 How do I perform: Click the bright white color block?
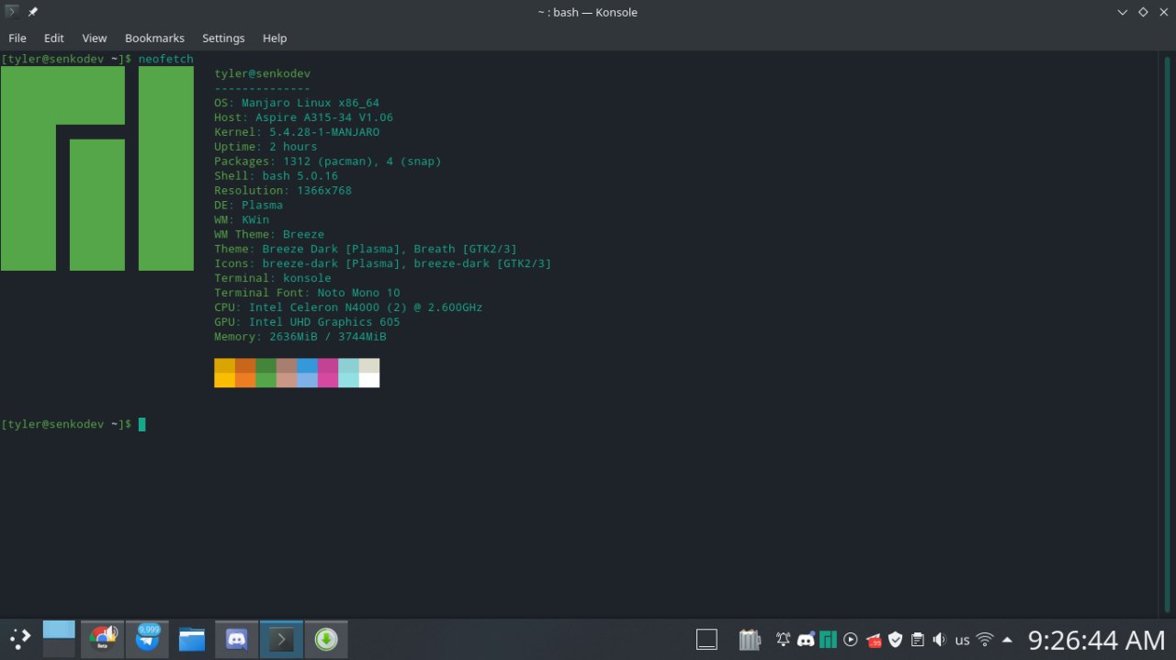click(369, 380)
